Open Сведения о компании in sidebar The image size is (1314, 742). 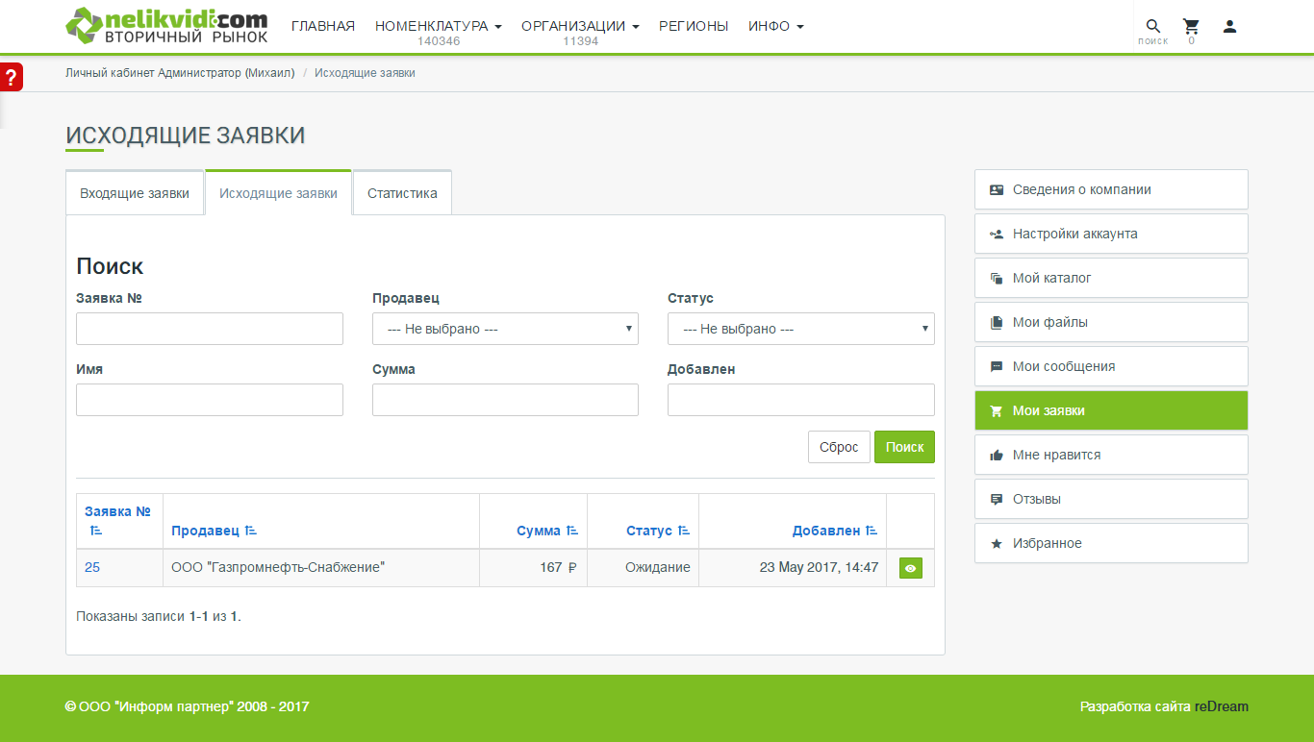click(x=1111, y=189)
